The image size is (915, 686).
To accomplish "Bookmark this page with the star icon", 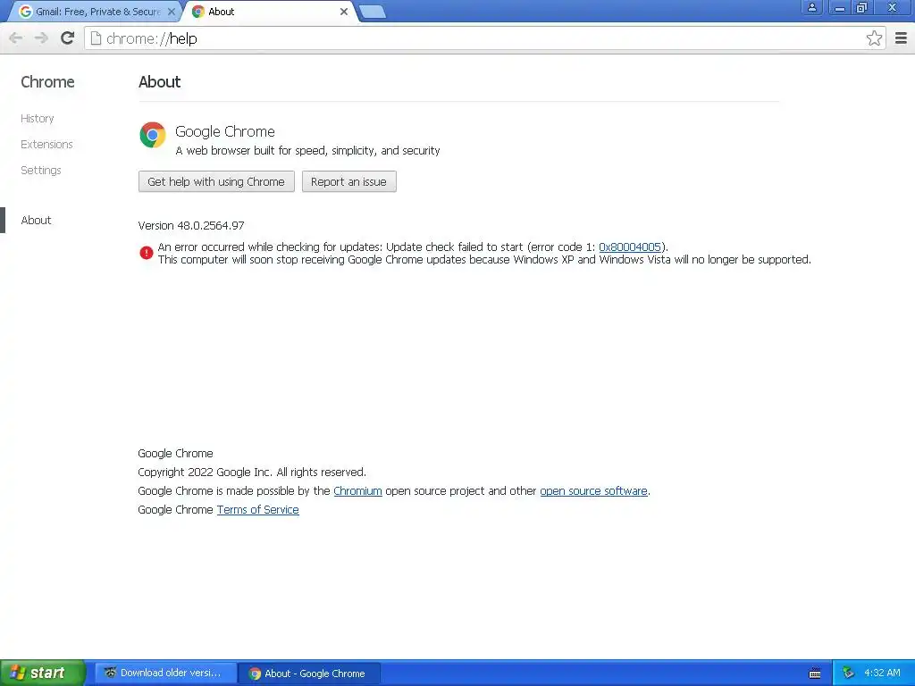I will pyautogui.click(x=874, y=38).
